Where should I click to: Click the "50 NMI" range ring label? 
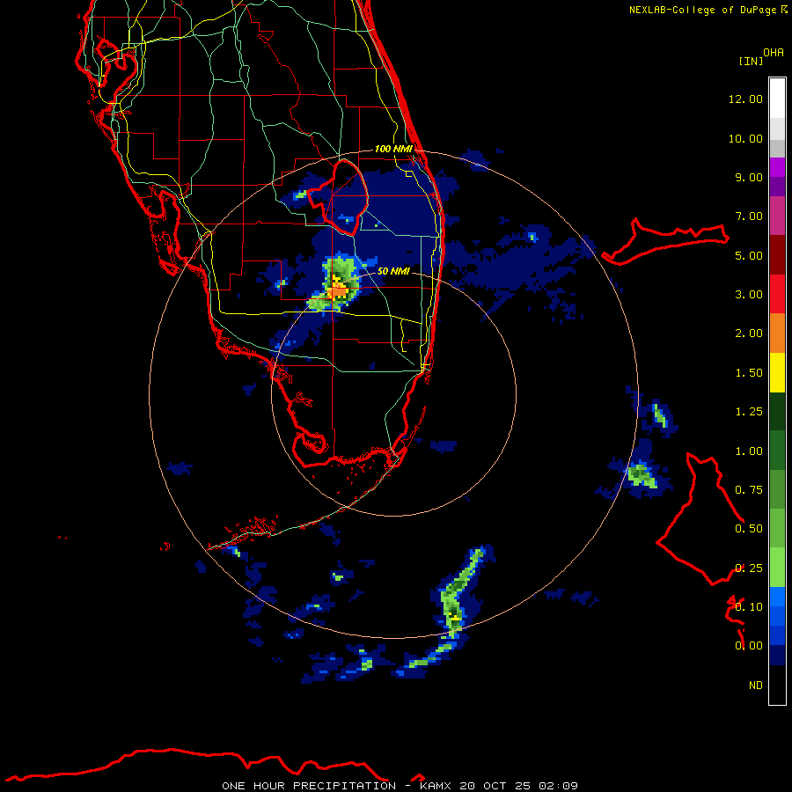coord(393,271)
